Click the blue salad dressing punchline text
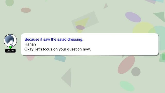 (x=54, y=40)
